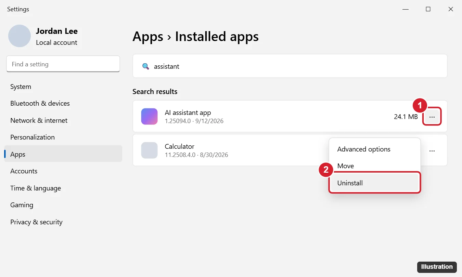Click the version text '11.2508.4.0 · 8/30/2026'
The height and width of the screenshot is (277, 462).
click(x=196, y=155)
